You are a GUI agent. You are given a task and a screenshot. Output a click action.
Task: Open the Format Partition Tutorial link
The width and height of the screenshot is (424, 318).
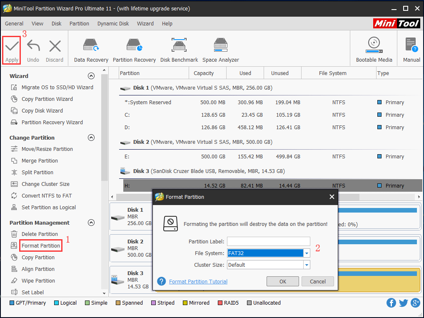(x=198, y=282)
